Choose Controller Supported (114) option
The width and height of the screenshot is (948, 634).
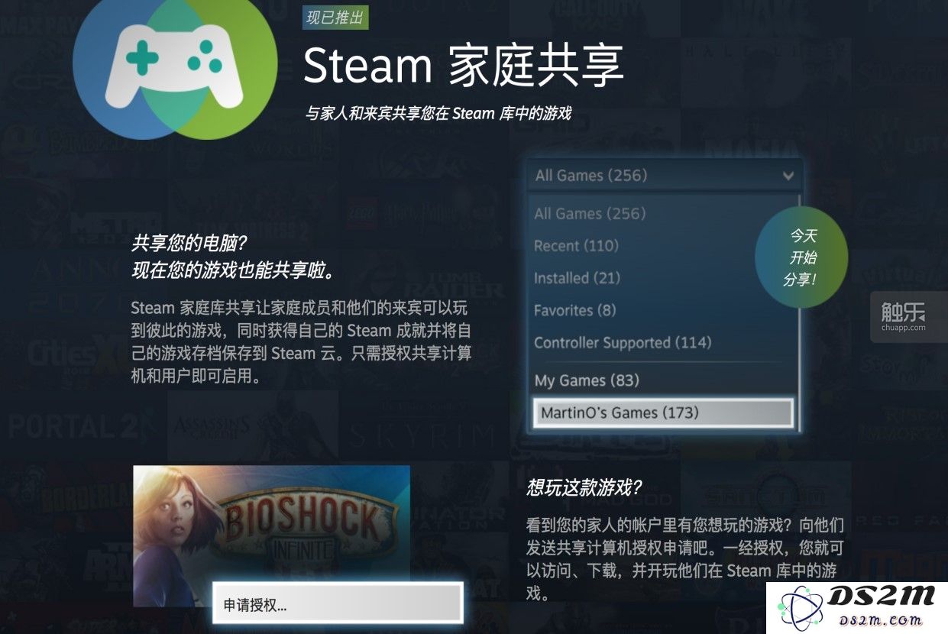click(623, 342)
